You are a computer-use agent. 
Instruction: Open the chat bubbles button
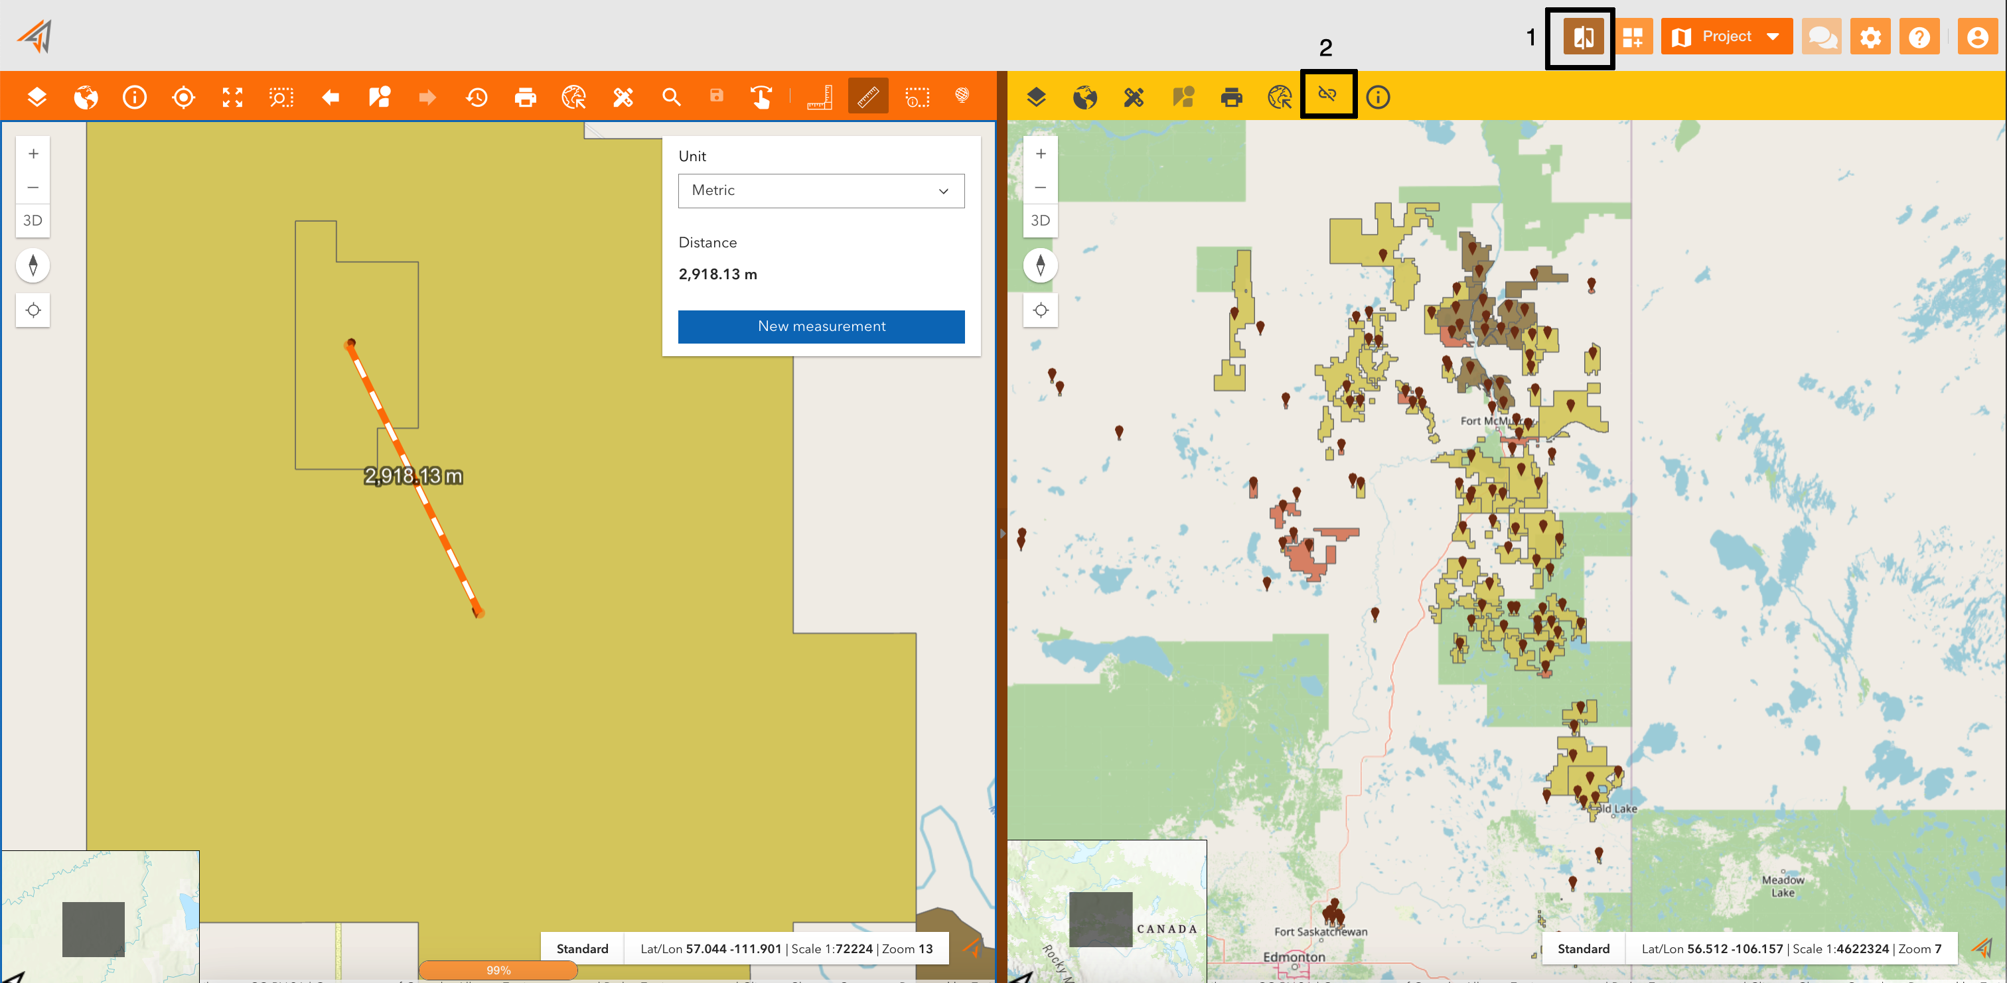point(1822,36)
